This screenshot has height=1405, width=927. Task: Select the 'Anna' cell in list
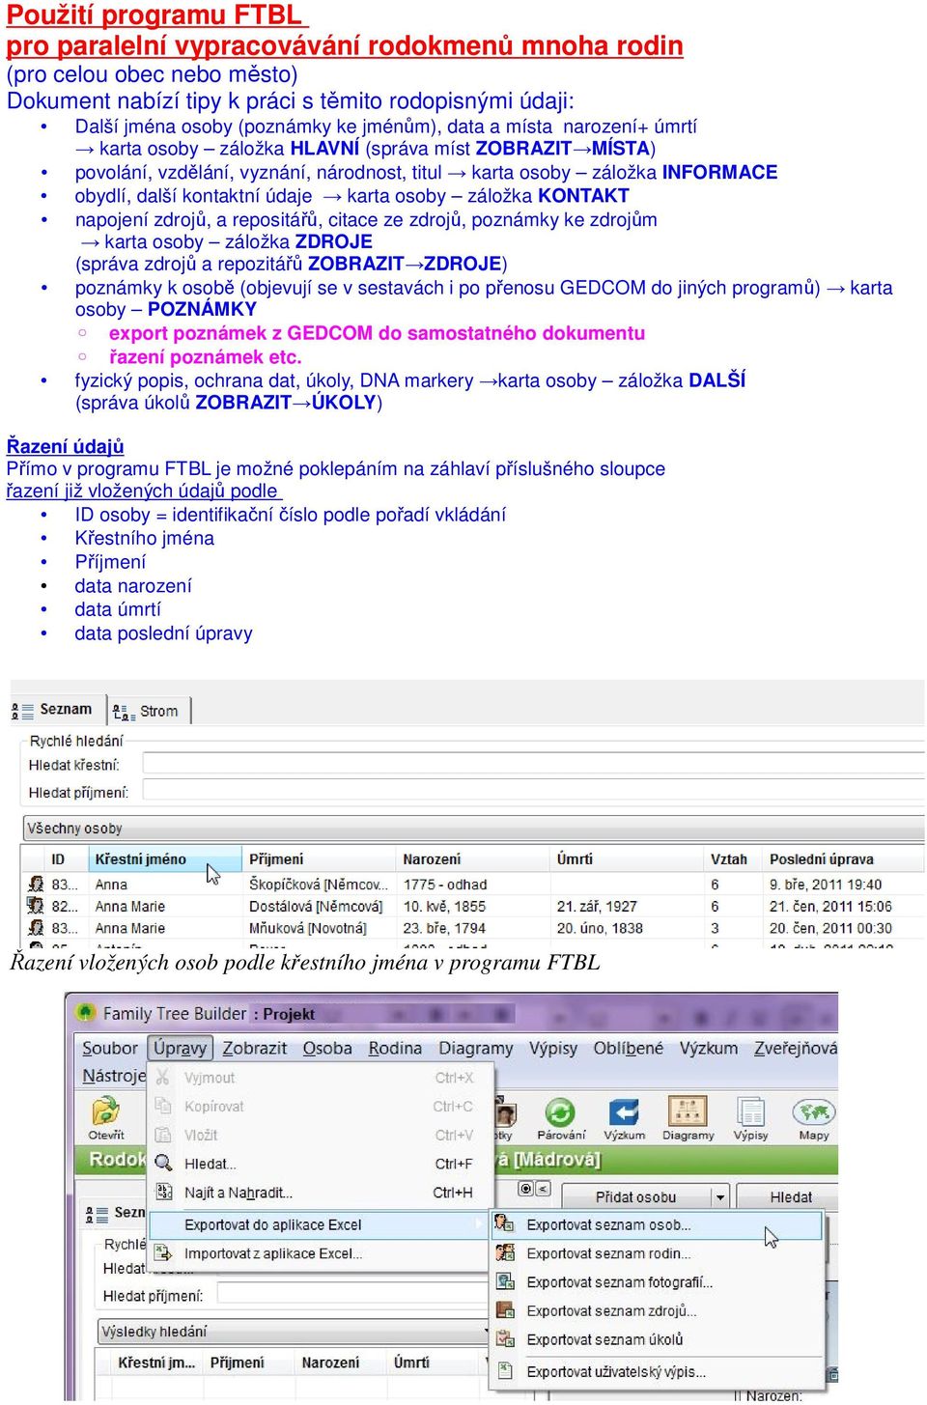point(112,885)
